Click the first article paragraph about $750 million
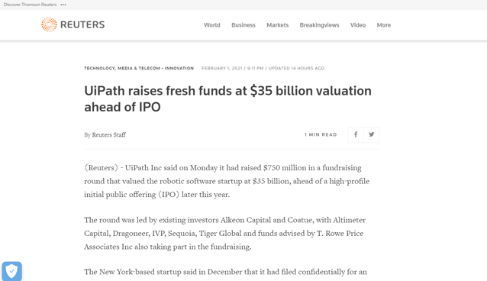 tap(227, 181)
